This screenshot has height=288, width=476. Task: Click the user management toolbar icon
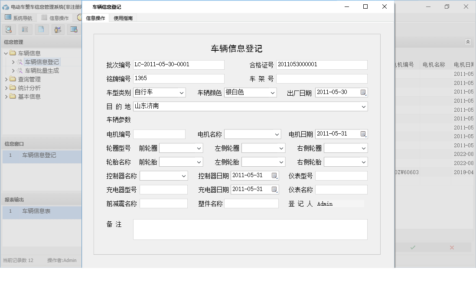(x=58, y=29)
